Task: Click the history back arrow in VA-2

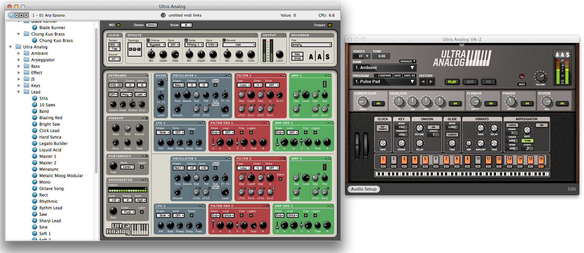Action: 423,82
